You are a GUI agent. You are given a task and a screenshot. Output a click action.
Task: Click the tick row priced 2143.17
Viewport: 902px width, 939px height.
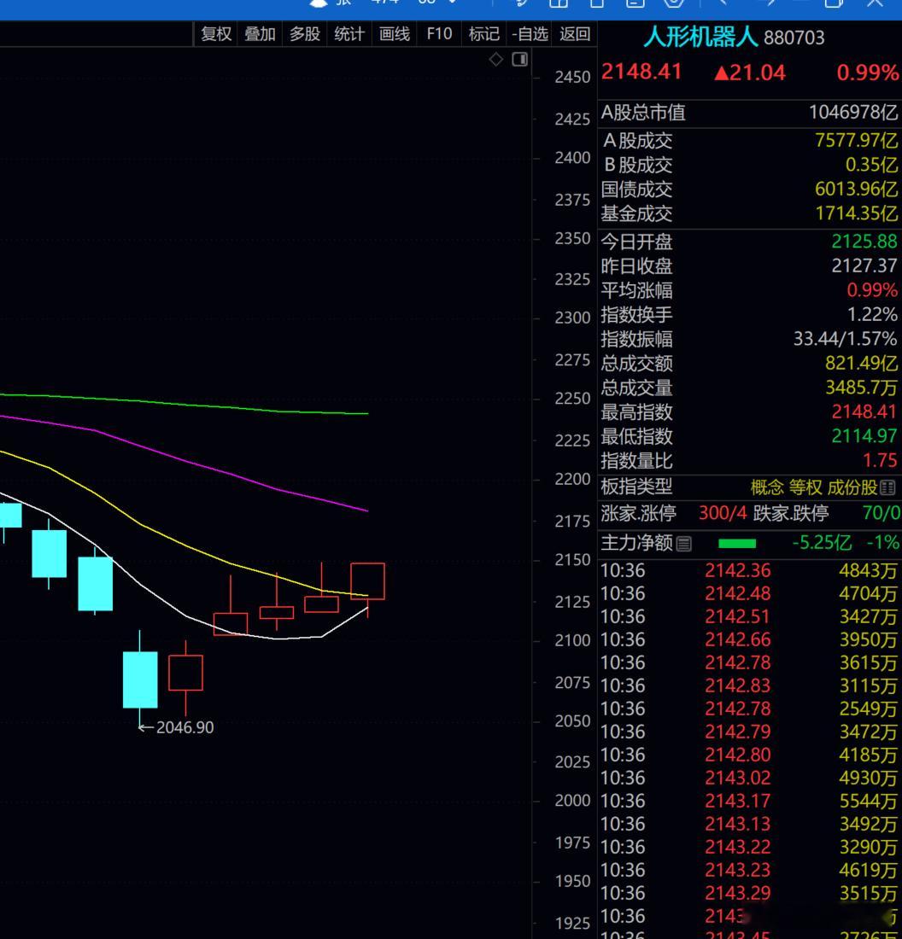coord(749,801)
